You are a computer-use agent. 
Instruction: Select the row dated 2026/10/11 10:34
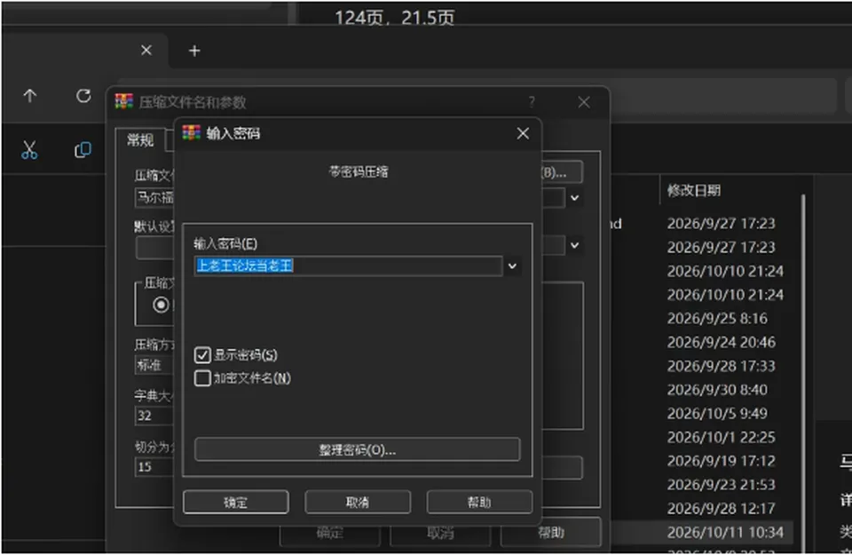725,532
